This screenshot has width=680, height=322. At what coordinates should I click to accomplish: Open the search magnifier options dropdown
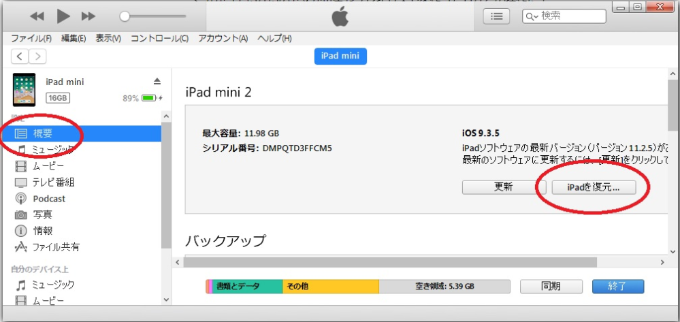tap(532, 16)
